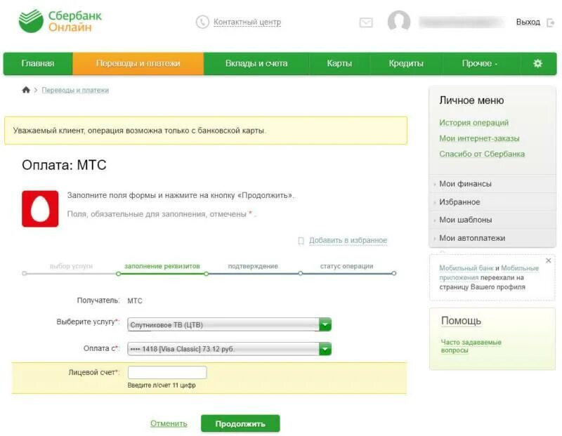Screen dimensions: 562x436
Task: Click the yellow bank card notice text
Action: 140,131
